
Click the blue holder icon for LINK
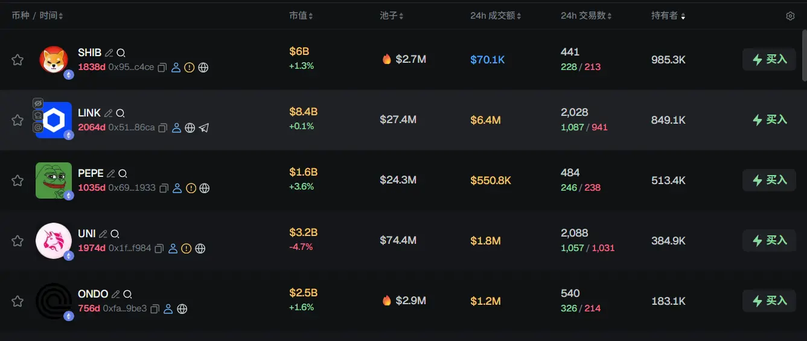[x=176, y=128]
